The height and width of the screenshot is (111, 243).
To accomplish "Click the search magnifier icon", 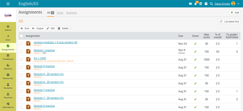I will pyautogui.click(x=211, y=4).
